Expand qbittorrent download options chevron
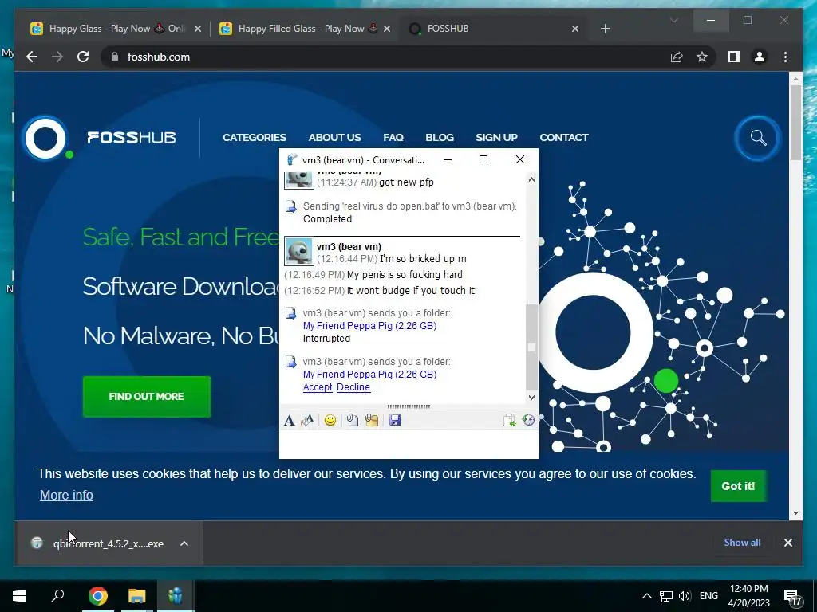Image resolution: width=817 pixels, height=612 pixels. pyautogui.click(x=184, y=543)
